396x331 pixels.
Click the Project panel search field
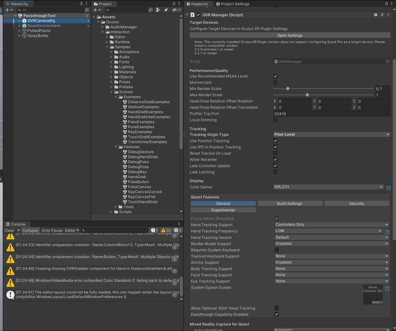(126, 10)
